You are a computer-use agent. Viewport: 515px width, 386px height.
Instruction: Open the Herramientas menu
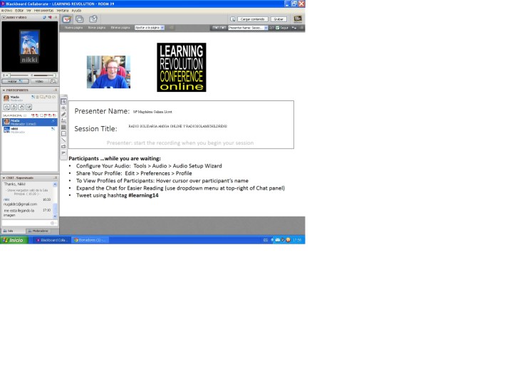coord(43,11)
